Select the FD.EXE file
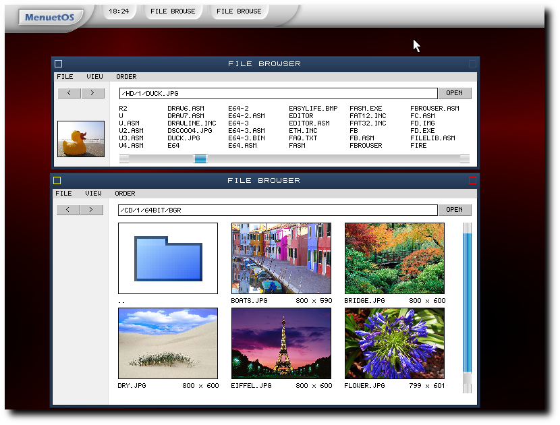The image size is (560, 425). pyautogui.click(x=422, y=131)
